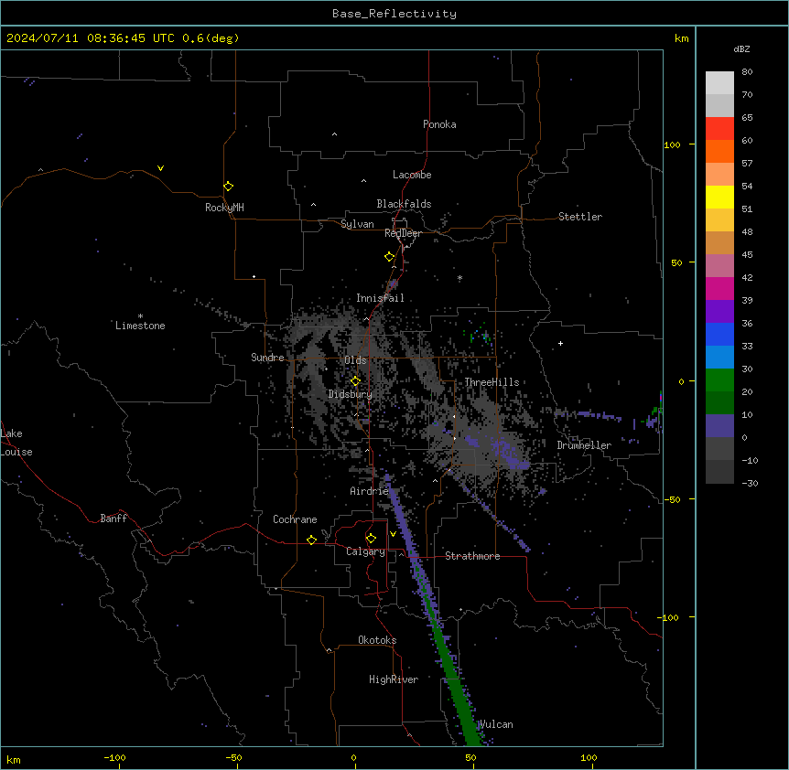Viewport: 789px width, 770px height.
Task: Click the HighRiver town label
Action: [x=394, y=679]
